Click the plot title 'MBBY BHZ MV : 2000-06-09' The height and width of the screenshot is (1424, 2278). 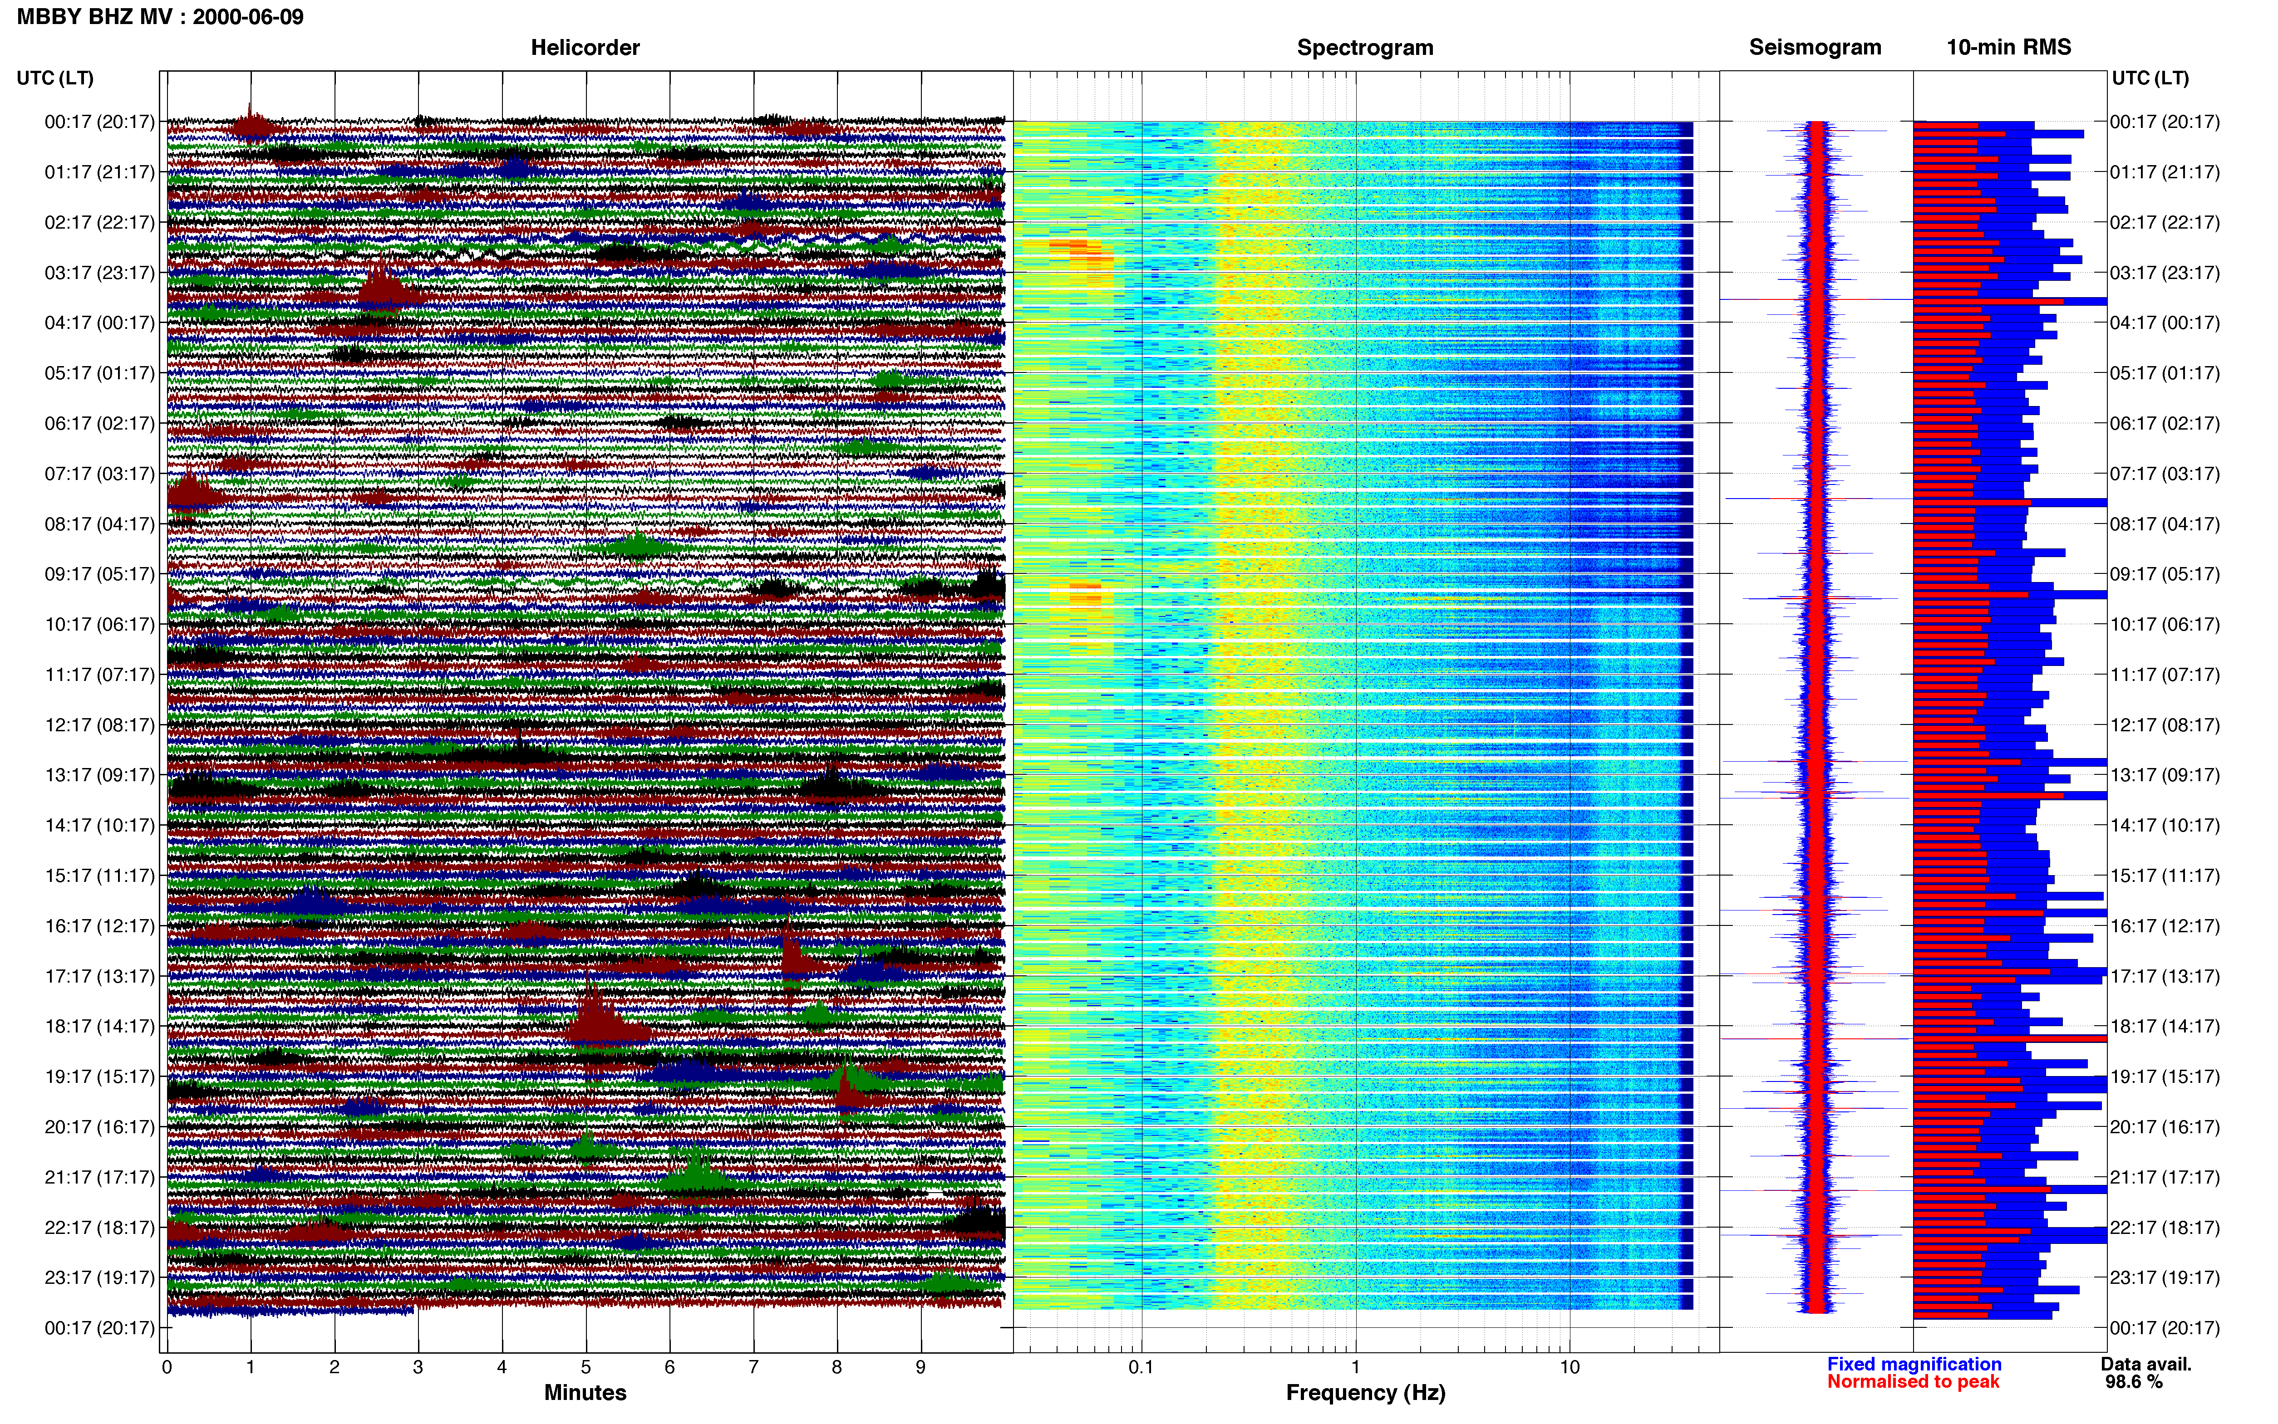(160, 17)
